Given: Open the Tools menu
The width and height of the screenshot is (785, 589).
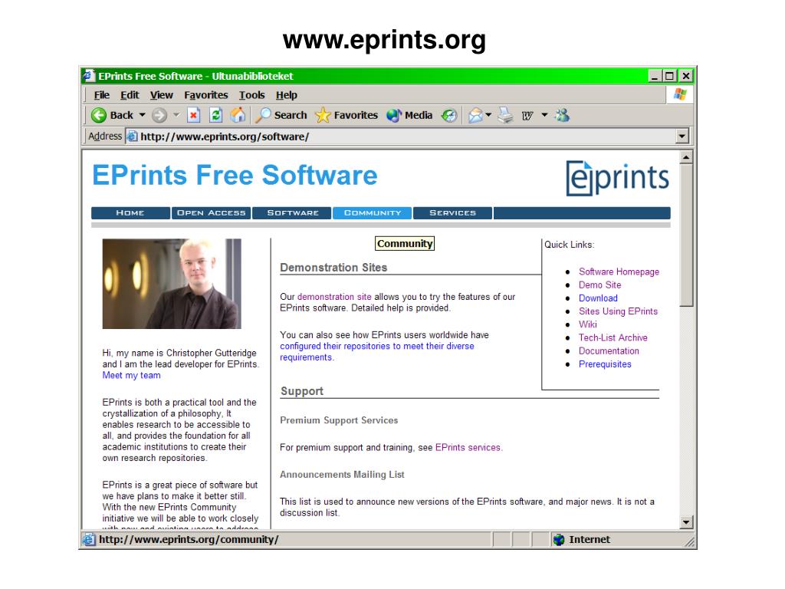Looking at the screenshot, I should tap(251, 95).
